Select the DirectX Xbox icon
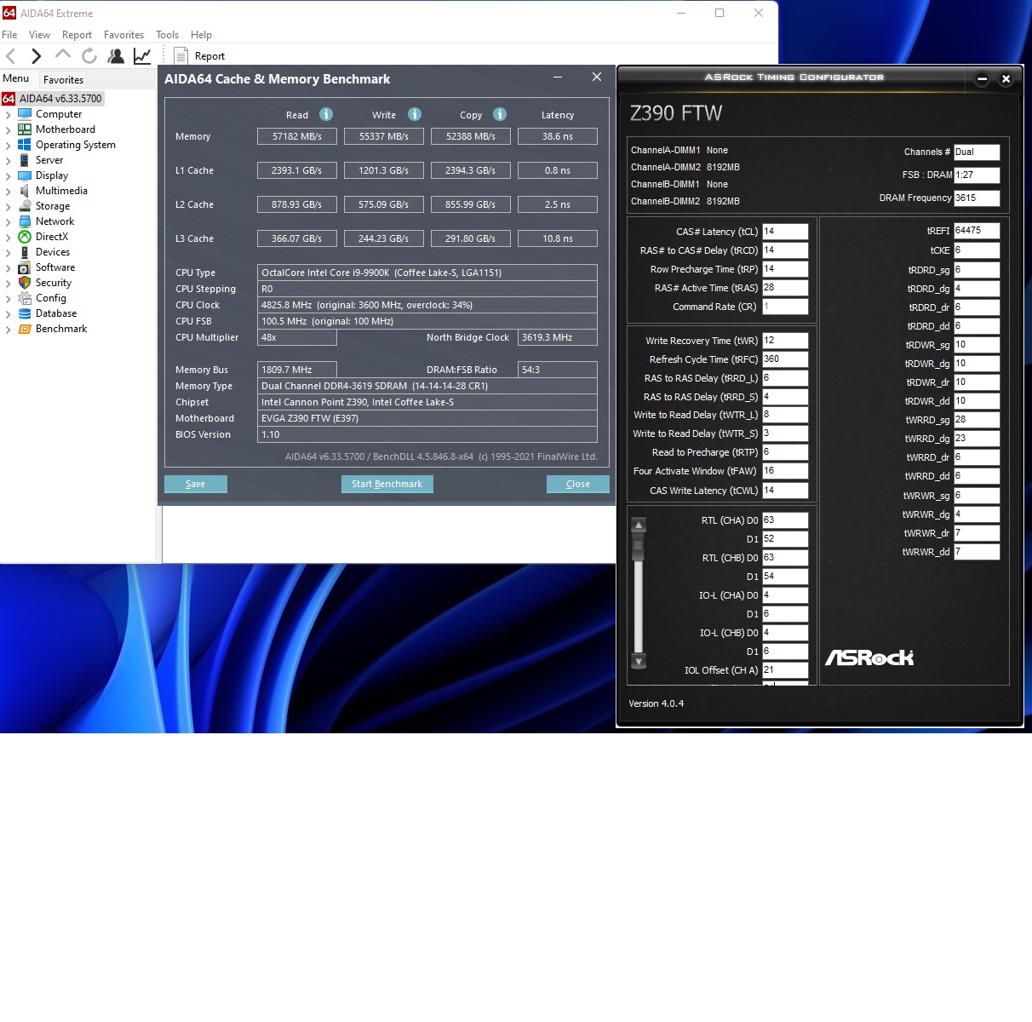This screenshot has width=1032, height=1022. [x=25, y=237]
